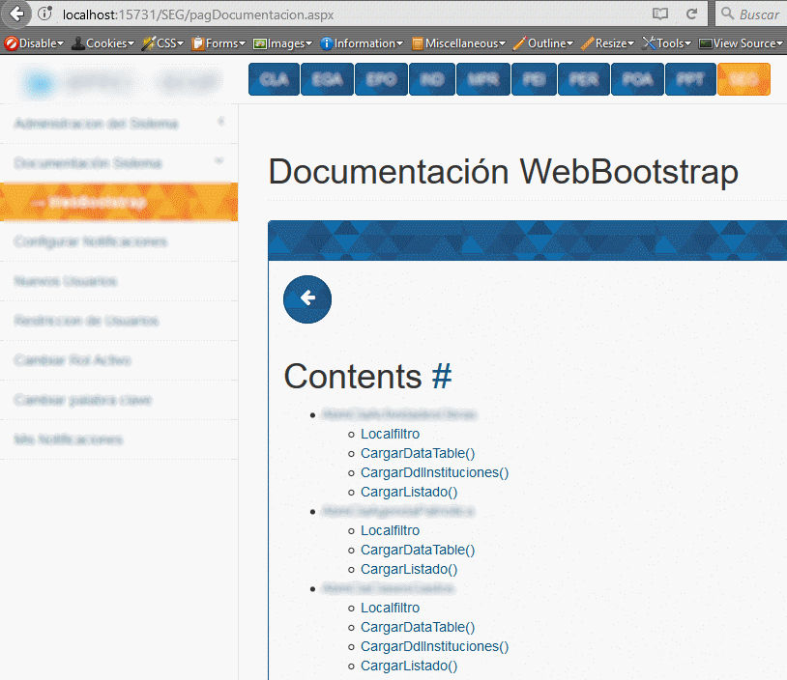Click the browser back arrow button
The height and width of the screenshot is (680, 787).
point(16,14)
